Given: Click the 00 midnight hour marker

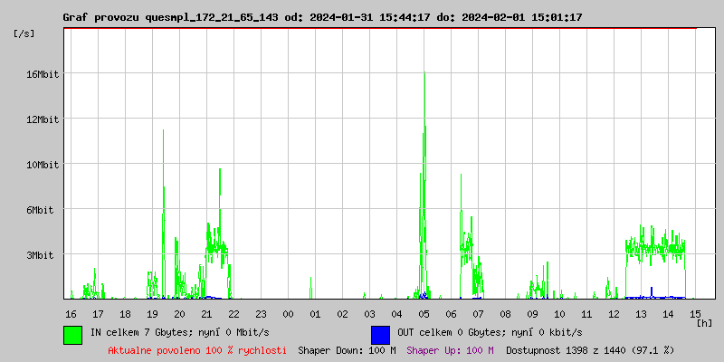Looking at the screenshot, I should coord(288,313).
